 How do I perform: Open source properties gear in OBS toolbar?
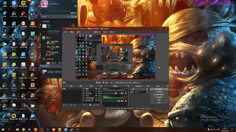coord(98,83)
